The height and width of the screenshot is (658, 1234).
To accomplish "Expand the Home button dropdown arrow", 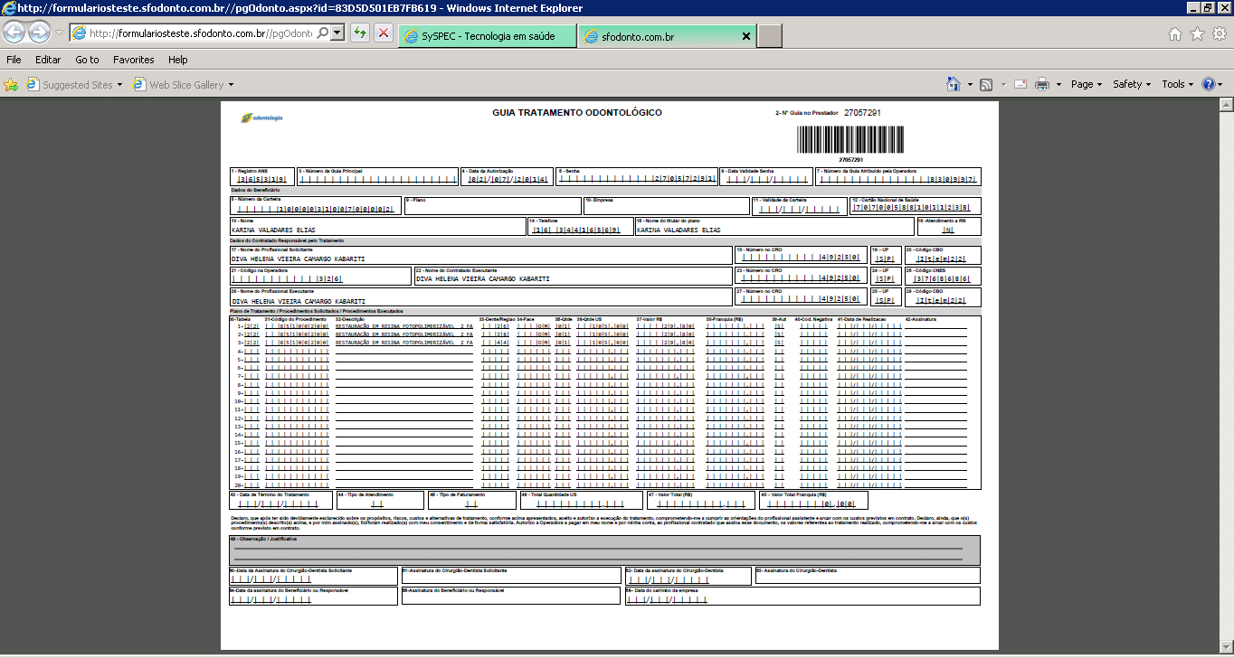I will coord(969,85).
